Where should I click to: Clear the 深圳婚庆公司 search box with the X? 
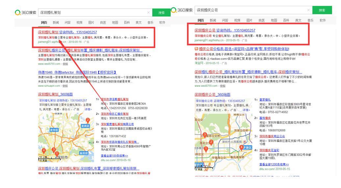(308, 10)
